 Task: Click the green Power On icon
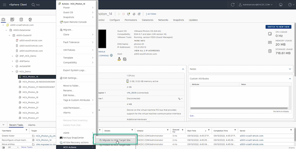[119, 14]
